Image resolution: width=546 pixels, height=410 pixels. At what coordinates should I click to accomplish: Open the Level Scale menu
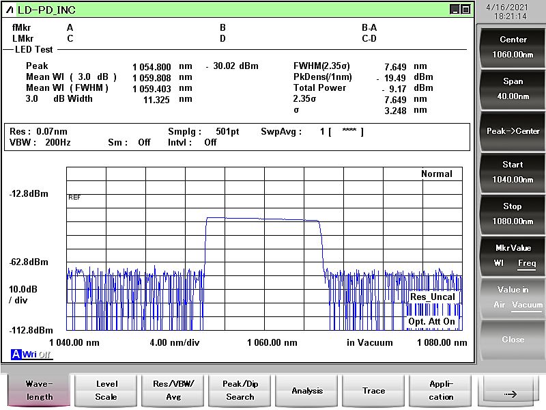click(106, 391)
